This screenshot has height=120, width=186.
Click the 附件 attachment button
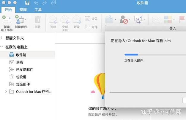click(91, 27)
